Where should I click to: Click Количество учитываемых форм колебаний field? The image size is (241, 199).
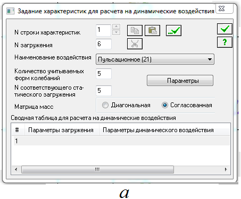coord(104,74)
